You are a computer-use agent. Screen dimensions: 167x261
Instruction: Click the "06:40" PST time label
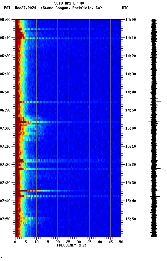point(5,92)
